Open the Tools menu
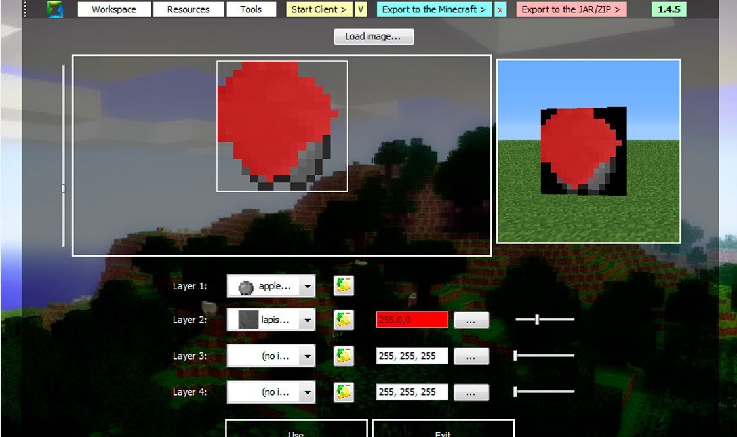Screen dimensions: 737x437 coord(250,9)
